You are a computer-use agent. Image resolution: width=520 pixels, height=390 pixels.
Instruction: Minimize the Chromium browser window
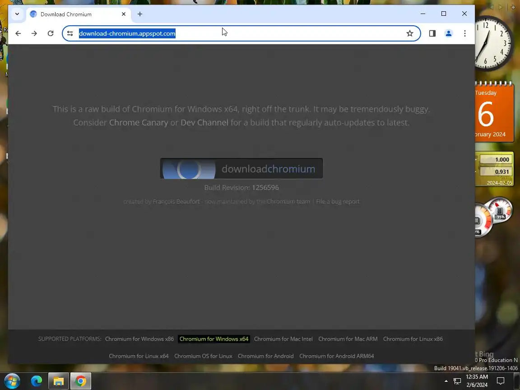[423, 14]
